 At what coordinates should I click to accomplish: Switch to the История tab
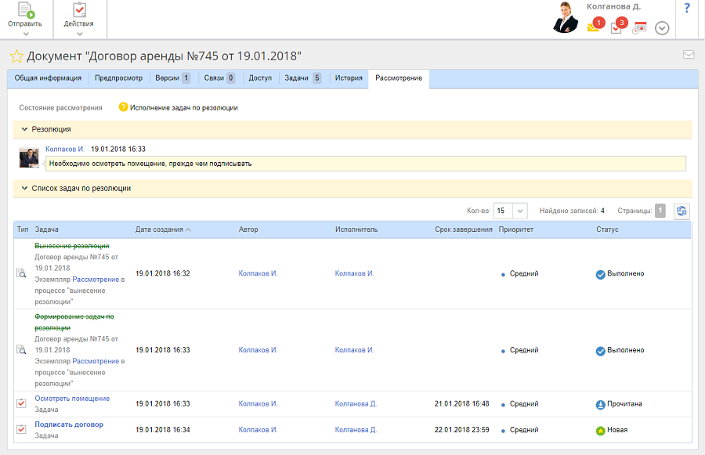[349, 78]
